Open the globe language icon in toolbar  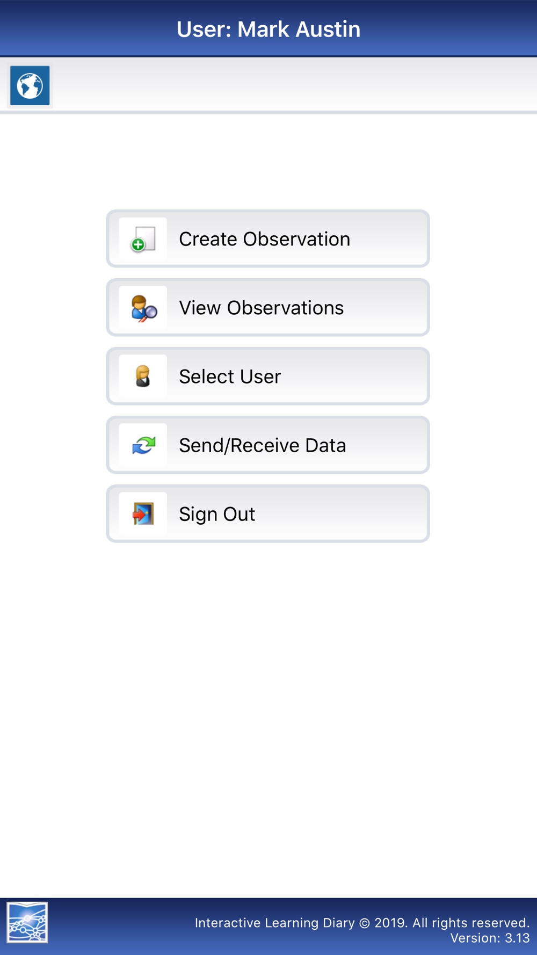(x=30, y=86)
